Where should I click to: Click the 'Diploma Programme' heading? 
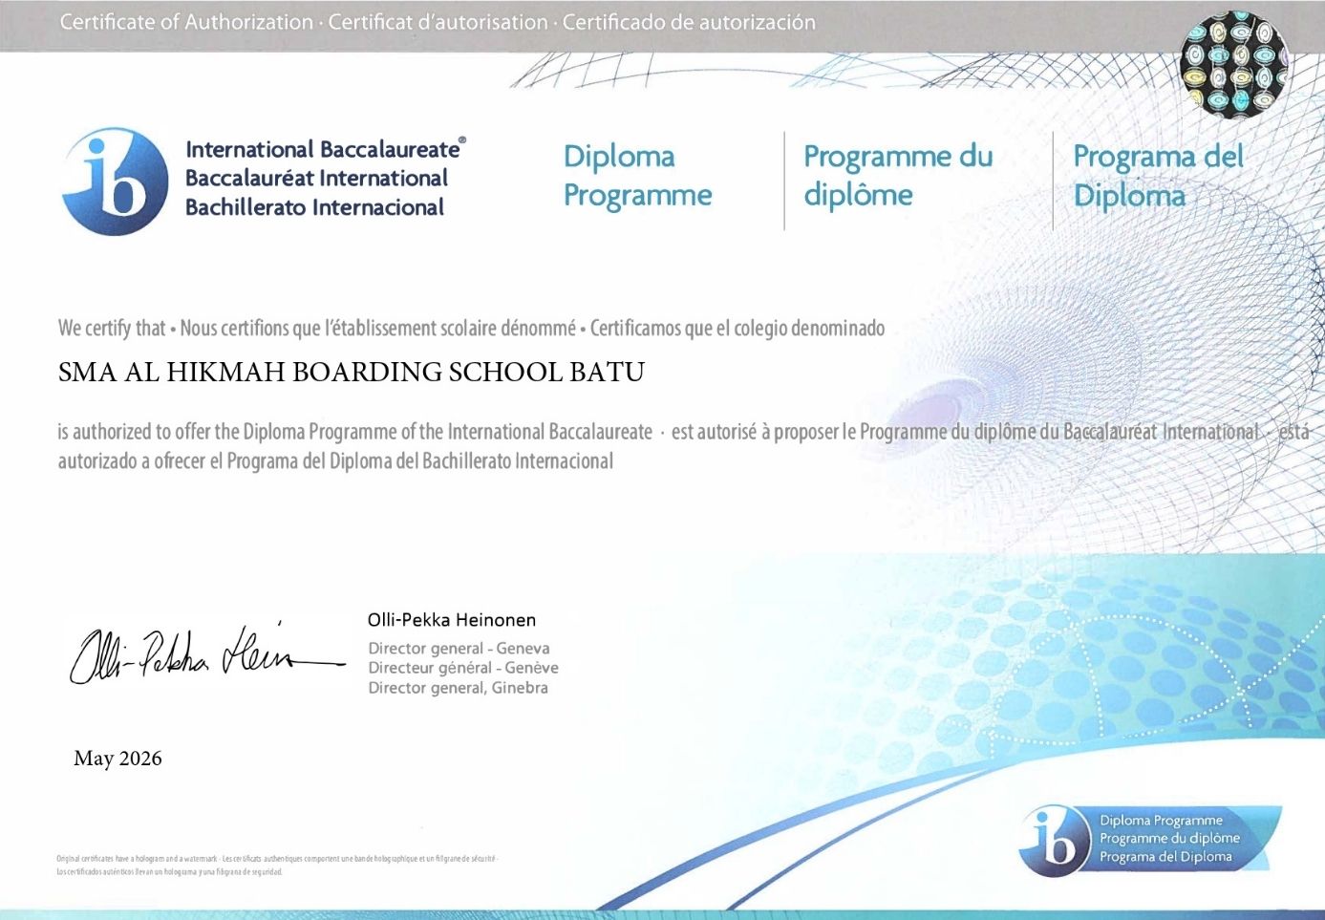pyautogui.click(x=637, y=176)
